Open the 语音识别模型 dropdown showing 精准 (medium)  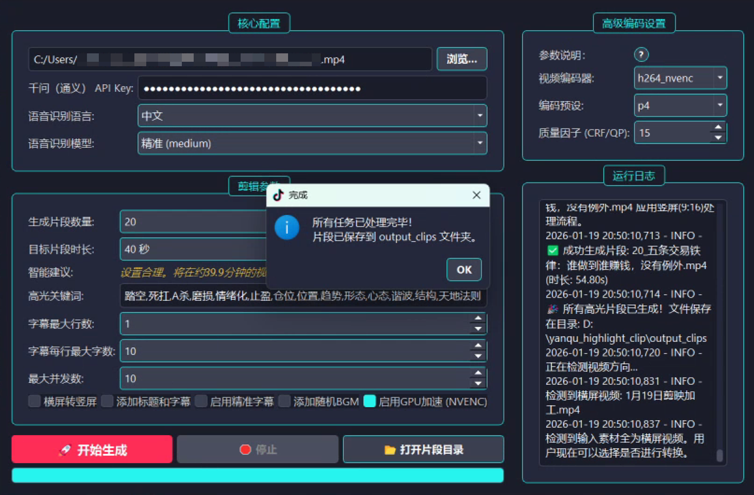pos(312,143)
